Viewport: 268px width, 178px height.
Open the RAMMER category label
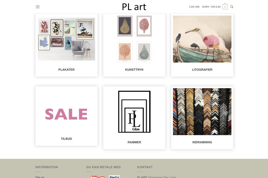[134, 142]
